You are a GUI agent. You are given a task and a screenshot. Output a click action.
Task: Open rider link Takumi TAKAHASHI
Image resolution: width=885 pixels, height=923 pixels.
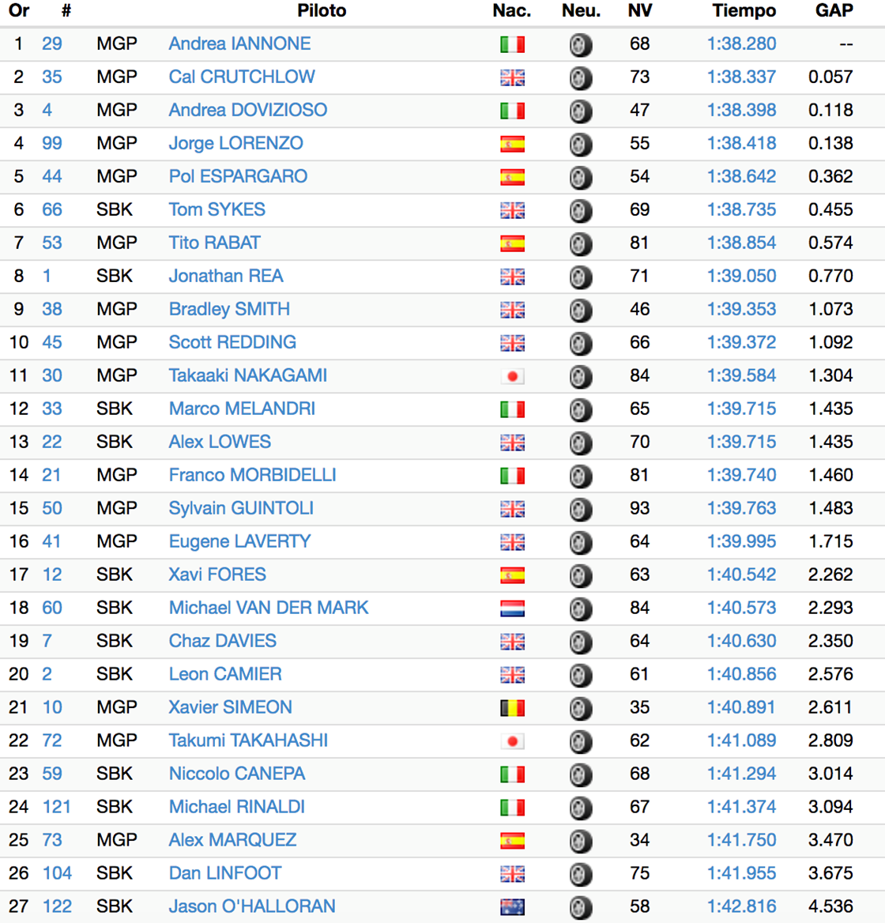[x=248, y=740]
